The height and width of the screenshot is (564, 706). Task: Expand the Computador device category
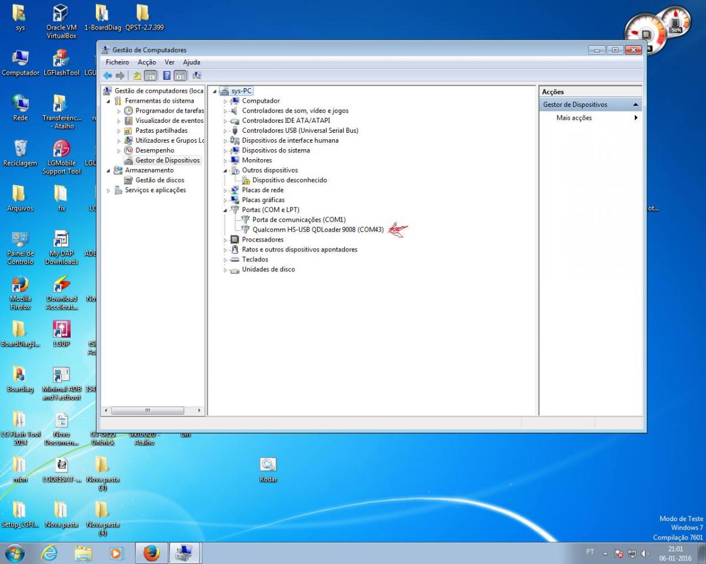point(225,101)
